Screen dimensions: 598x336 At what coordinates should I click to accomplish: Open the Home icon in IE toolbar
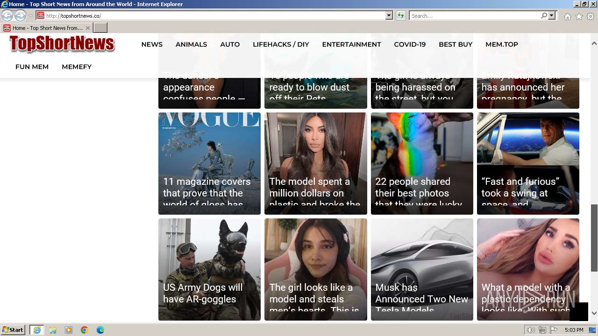click(x=567, y=16)
